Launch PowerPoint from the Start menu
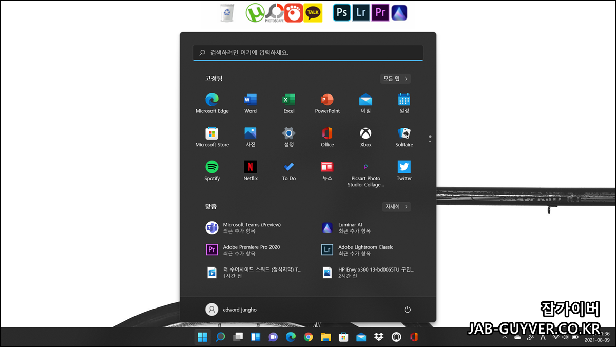This screenshot has height=347, width=616. tap(328, 103)
